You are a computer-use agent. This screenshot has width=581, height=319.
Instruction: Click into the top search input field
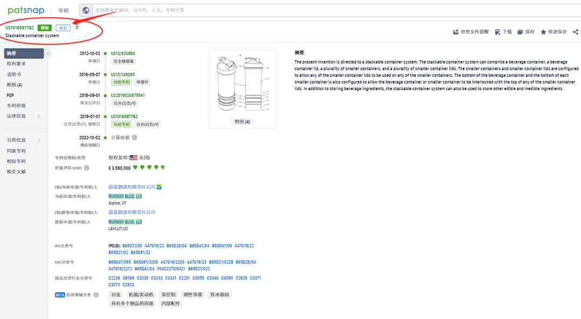pyautogui.click(x=269, y=10)
